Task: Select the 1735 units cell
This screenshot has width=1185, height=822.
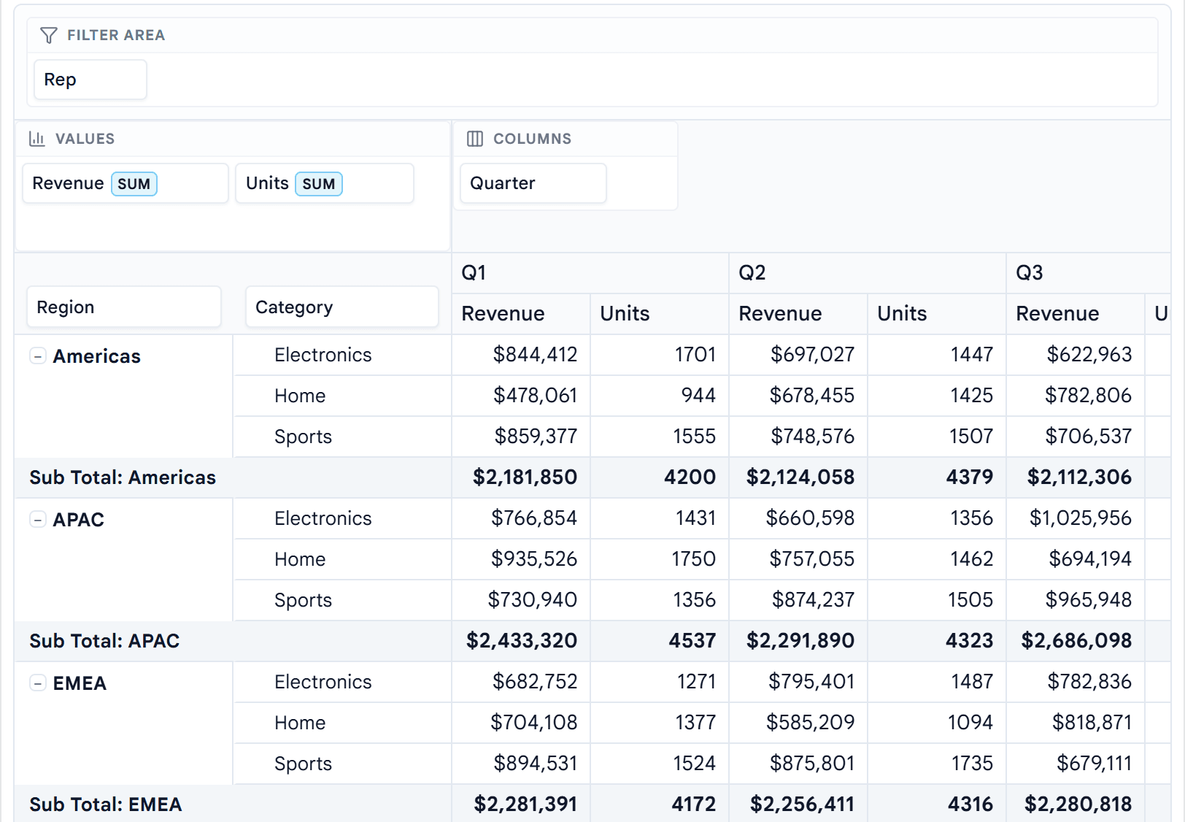Action: click(937, 764)
